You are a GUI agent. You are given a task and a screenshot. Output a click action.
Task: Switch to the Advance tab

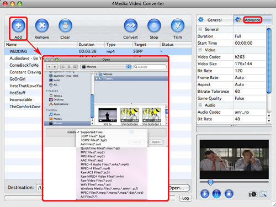252,20
